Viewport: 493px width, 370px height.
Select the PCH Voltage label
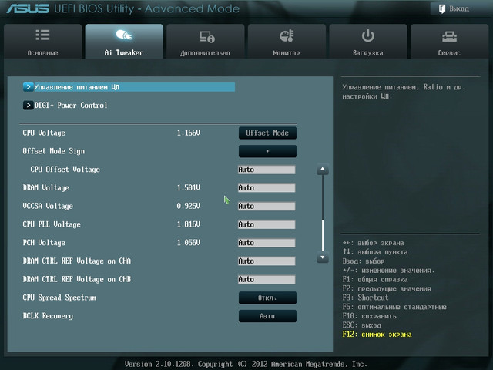44,242
